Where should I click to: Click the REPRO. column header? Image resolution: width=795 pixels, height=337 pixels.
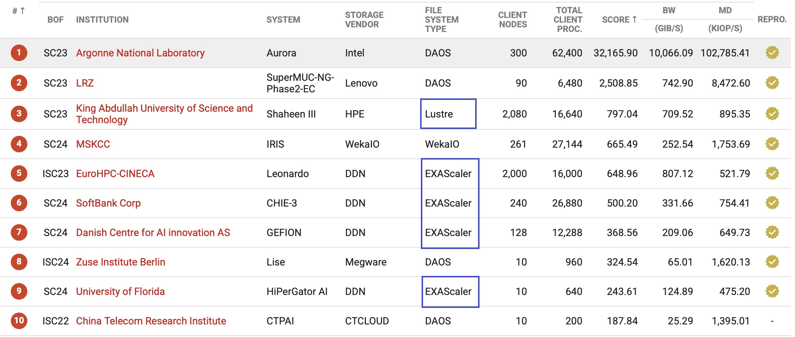pos(772,19)
